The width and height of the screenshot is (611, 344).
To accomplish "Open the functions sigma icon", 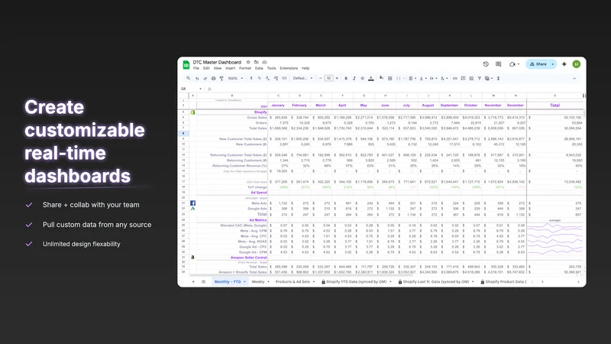I will [499, 79].
